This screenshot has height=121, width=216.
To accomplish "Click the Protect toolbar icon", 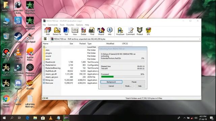I will pos(140,31).
